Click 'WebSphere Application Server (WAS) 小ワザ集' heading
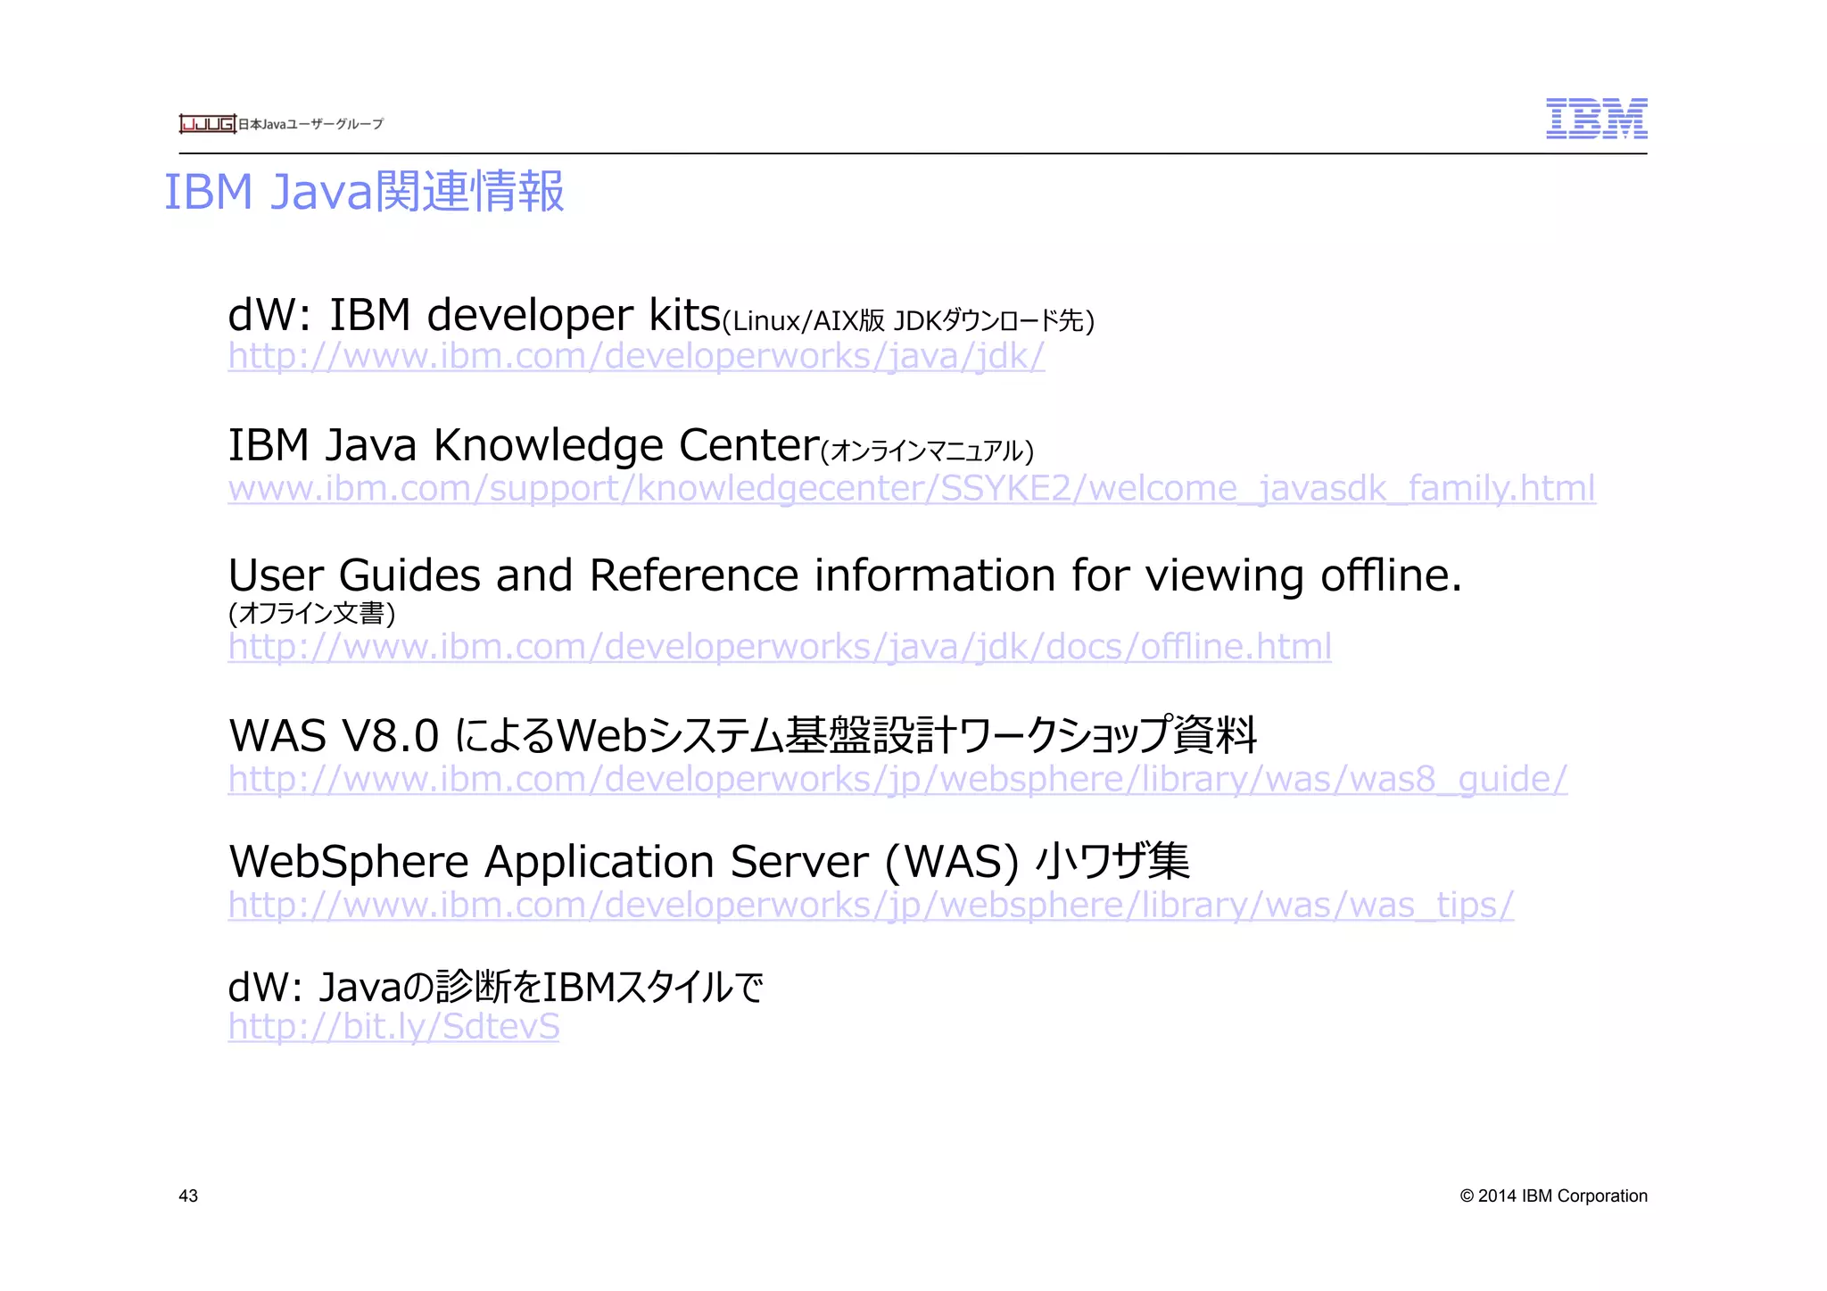1827x1291 pixels. (x=709, y=862)
